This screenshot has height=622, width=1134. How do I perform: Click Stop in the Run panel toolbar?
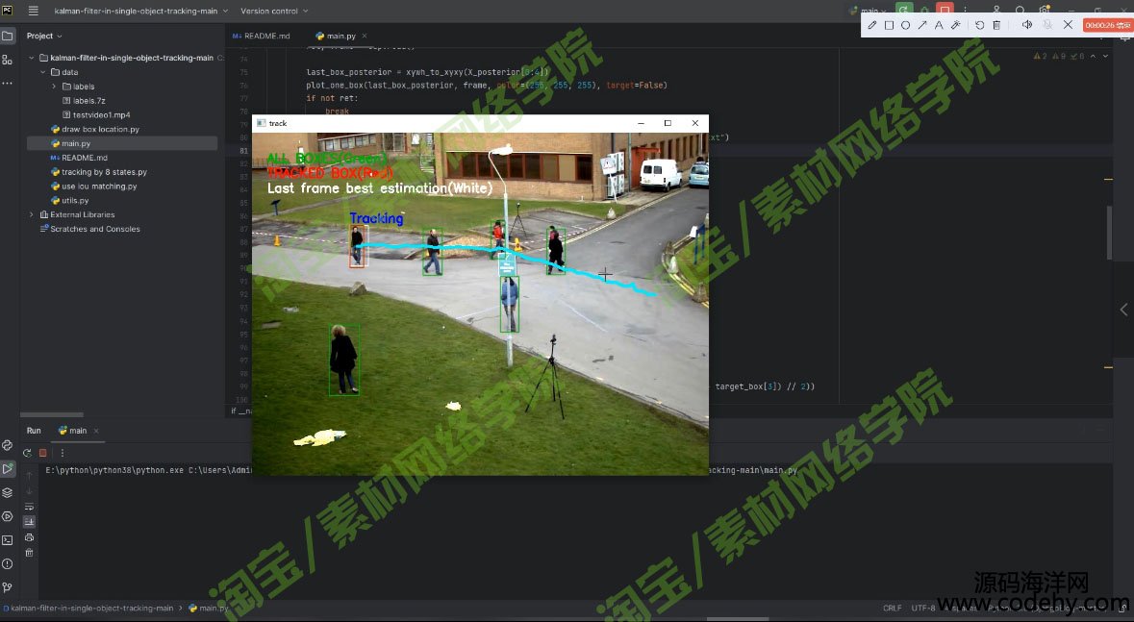tap(42, 453)
